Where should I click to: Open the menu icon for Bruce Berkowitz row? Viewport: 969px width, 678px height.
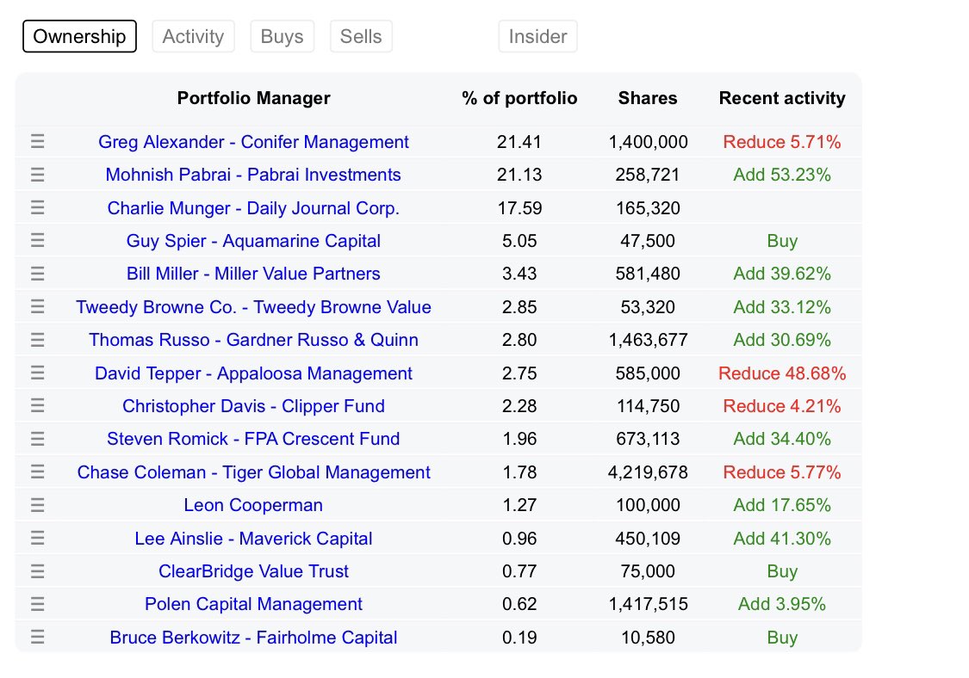(x=38, y=638)
